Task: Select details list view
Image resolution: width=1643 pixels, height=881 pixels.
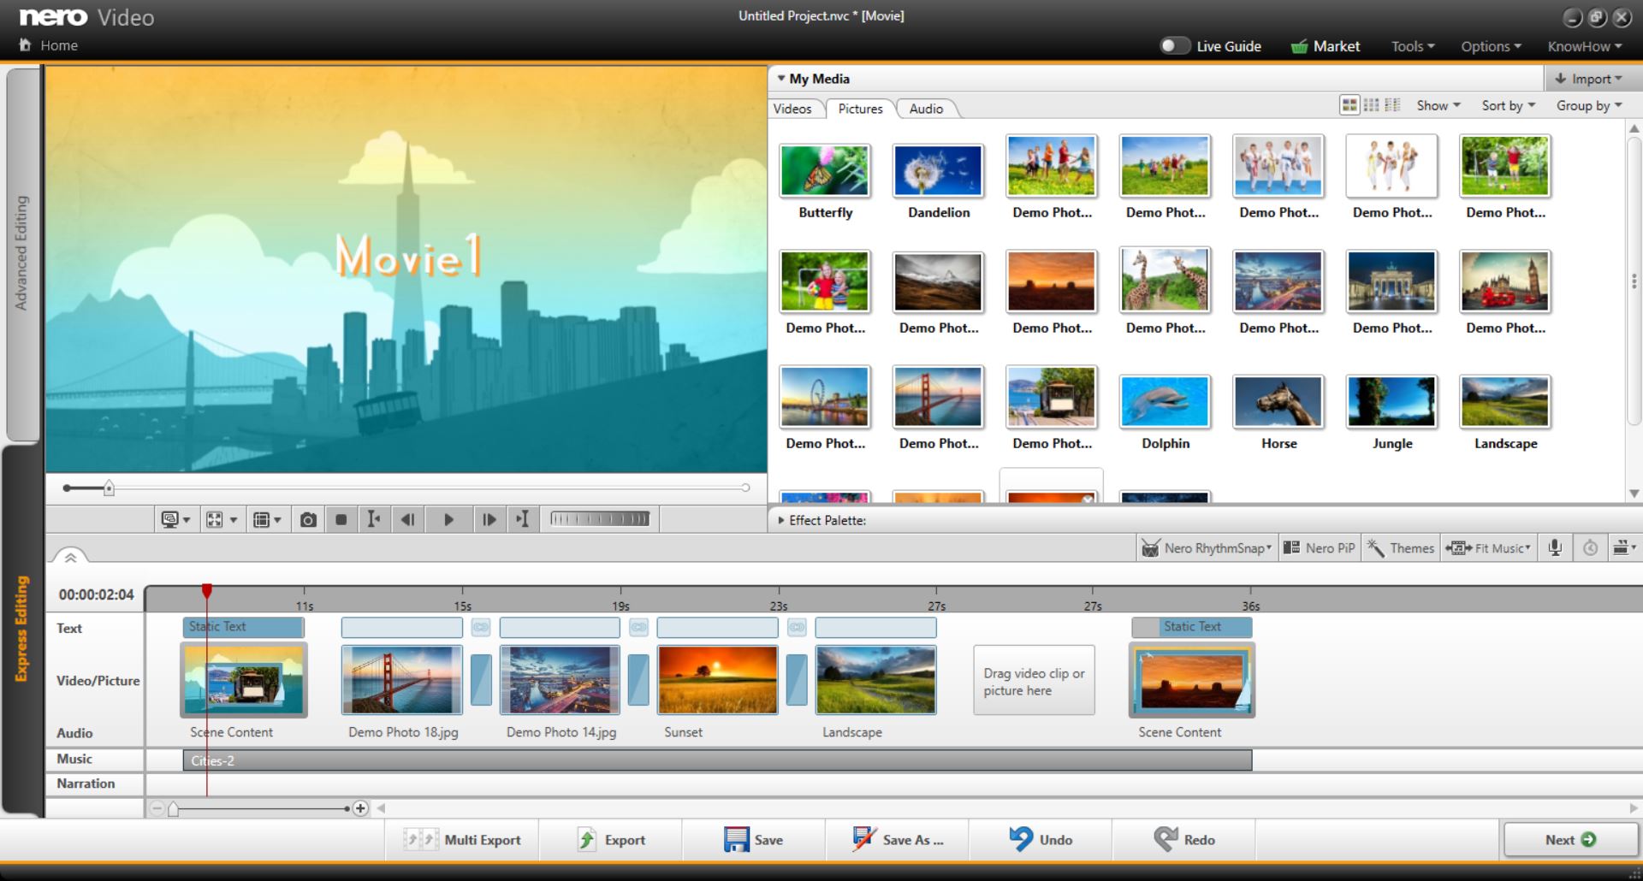Action: point(1392,105)
